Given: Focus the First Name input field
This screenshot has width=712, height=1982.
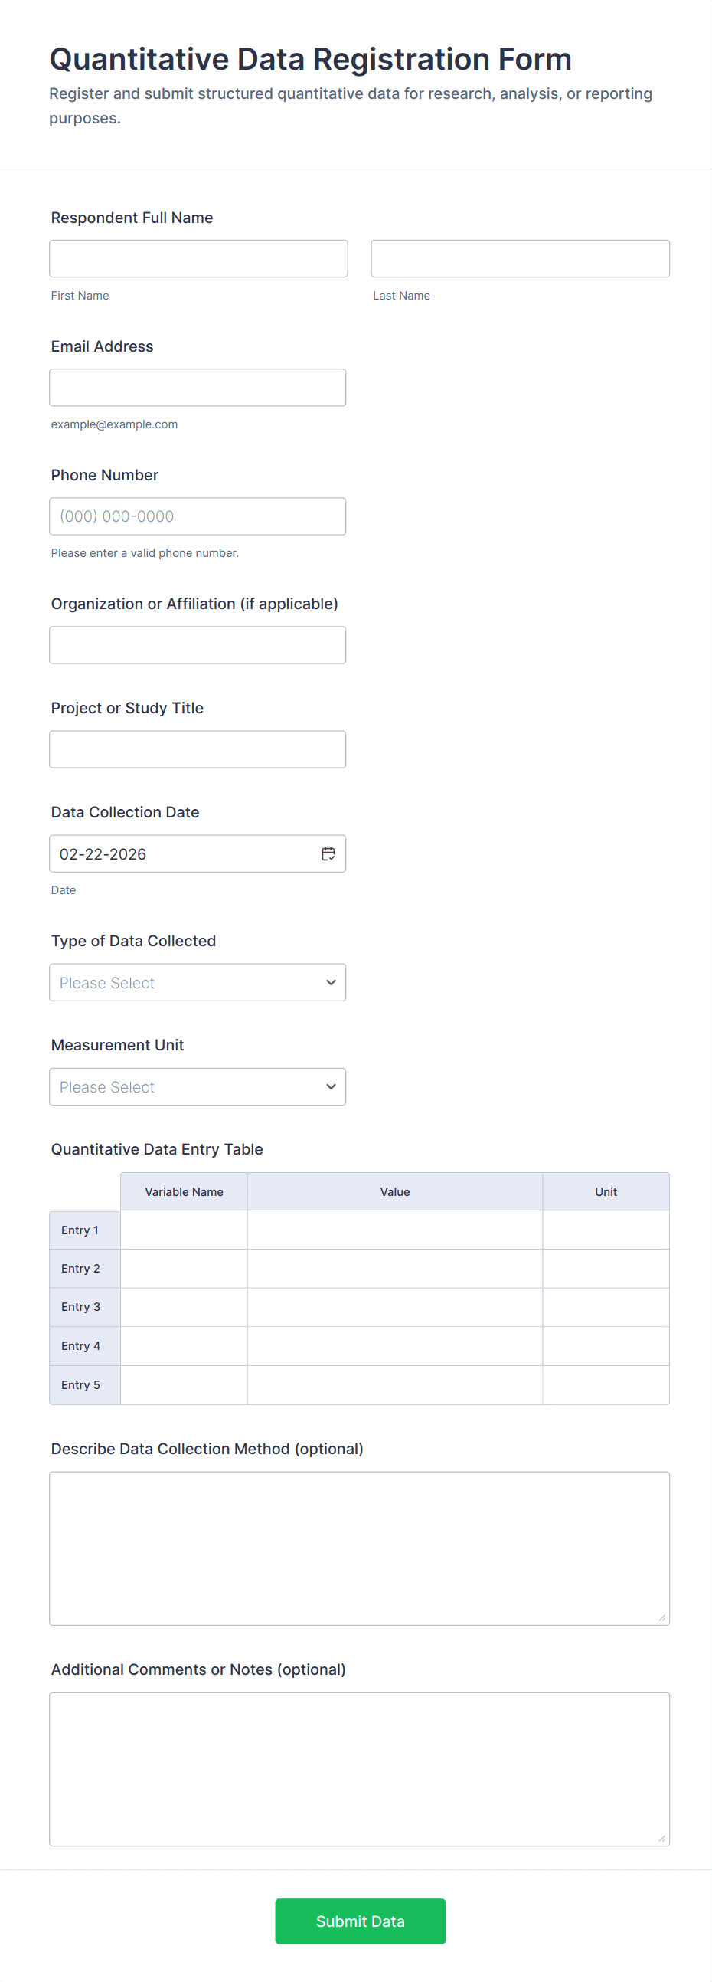Looking at the screenshot, I should click(198, 258).
